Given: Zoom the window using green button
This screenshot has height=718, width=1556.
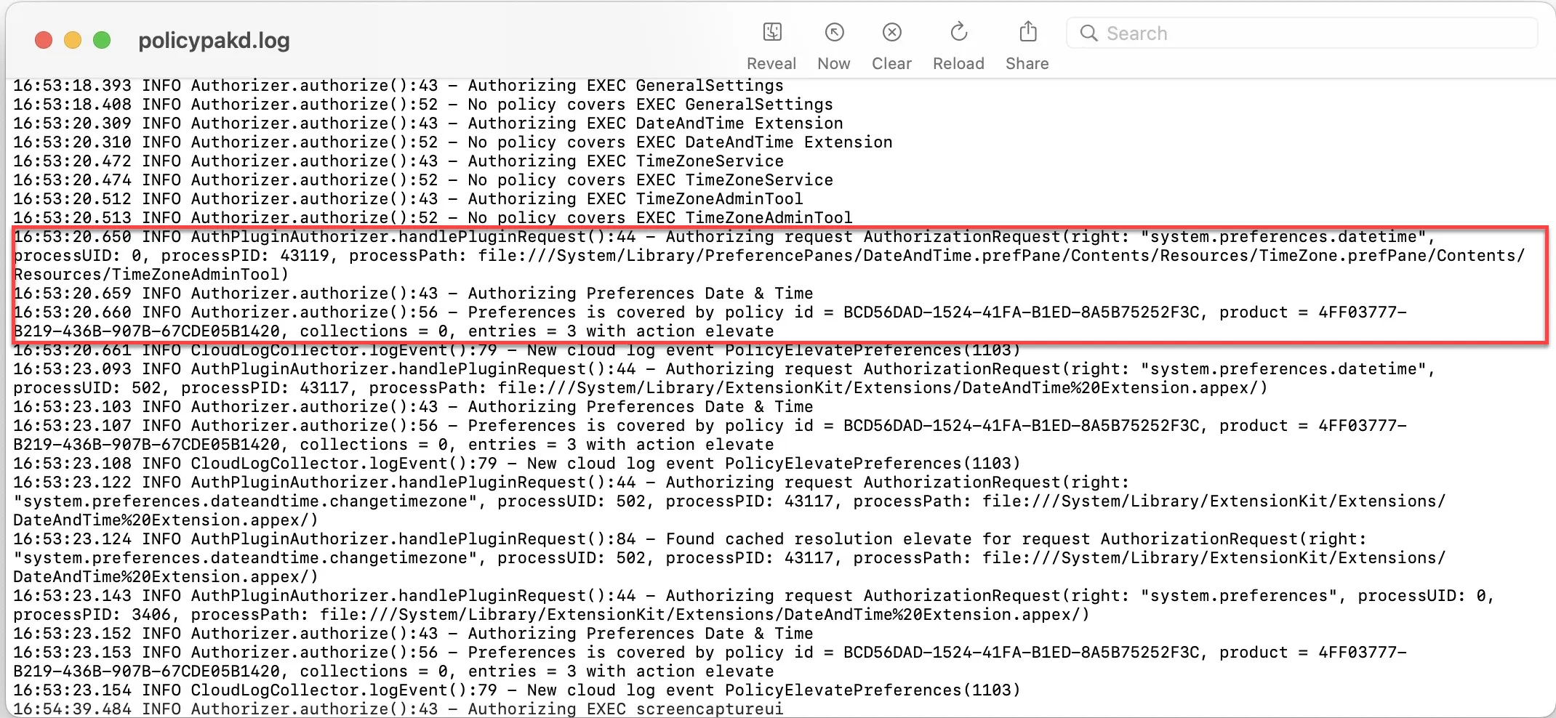Looking at the screenshot, I should (x=102, y=40).
